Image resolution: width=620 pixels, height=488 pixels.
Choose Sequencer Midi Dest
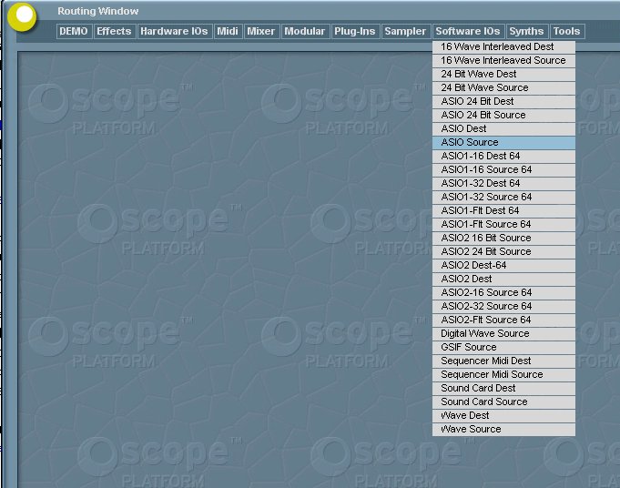(503, 361)
